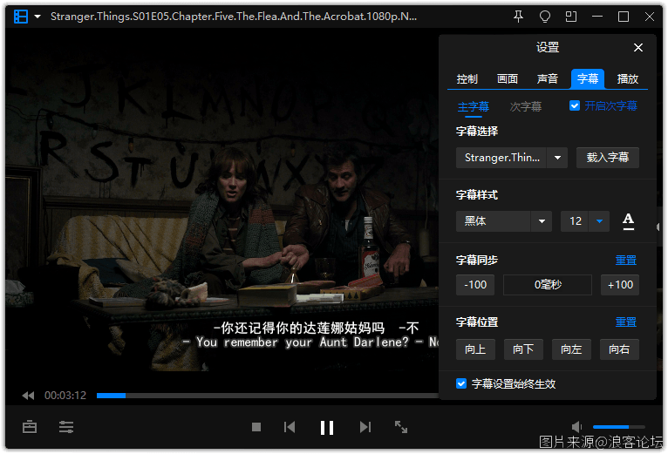This screenshot has width=668, height=454.
Task: Switch to the 控制 tab
Action: point(467,78)
